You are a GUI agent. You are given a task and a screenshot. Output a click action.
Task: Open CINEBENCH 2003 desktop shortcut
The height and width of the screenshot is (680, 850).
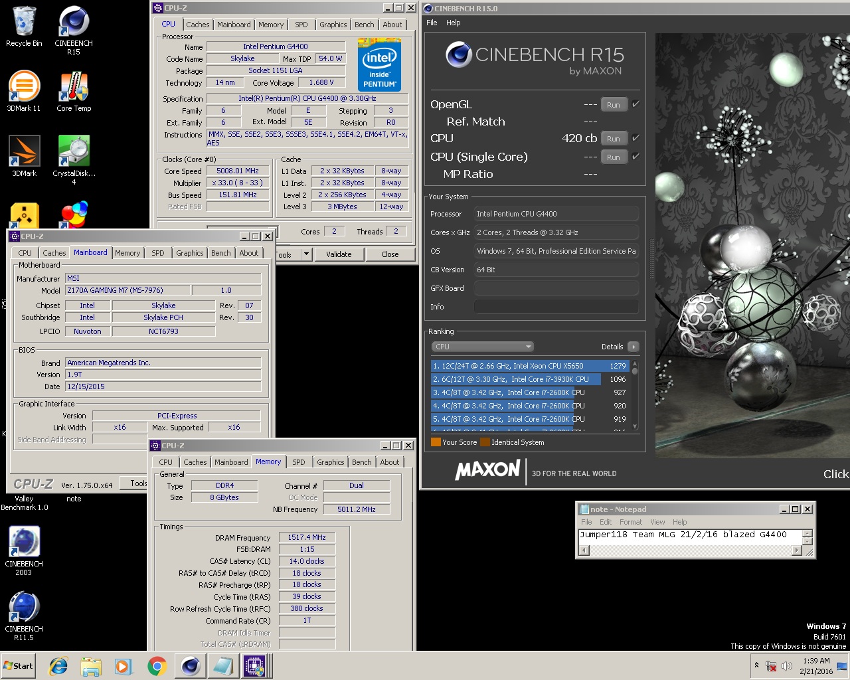click(x=24, y=551)
